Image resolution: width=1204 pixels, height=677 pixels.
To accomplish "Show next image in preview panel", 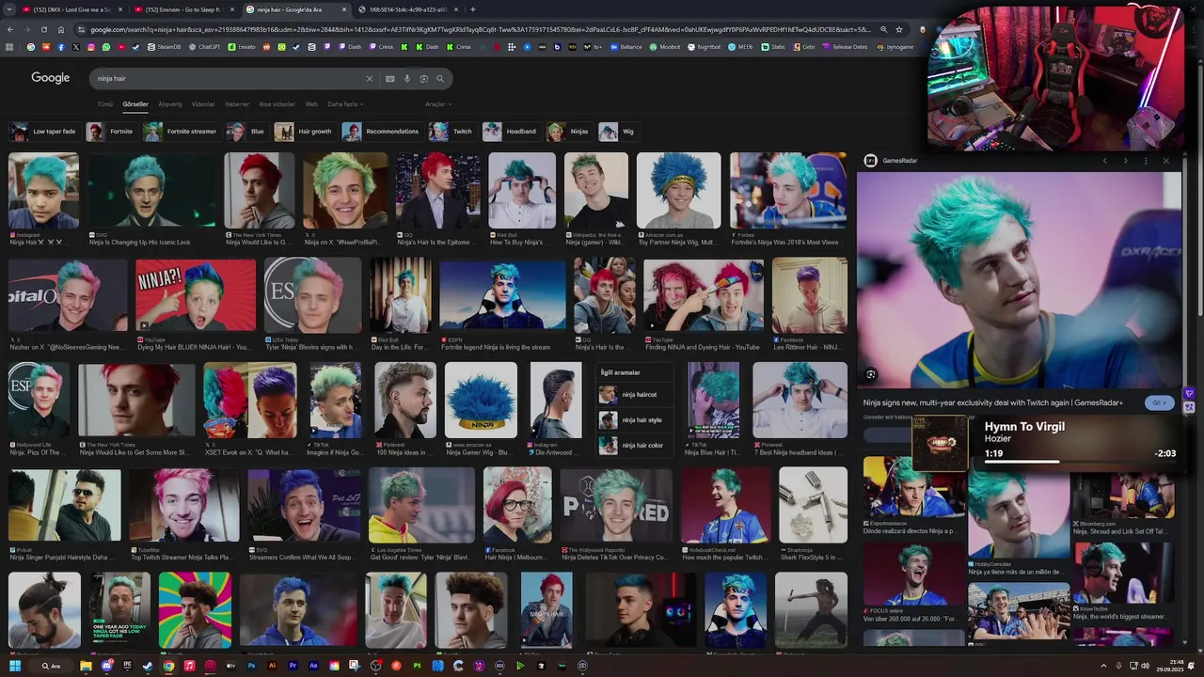I will point(1125,161).
